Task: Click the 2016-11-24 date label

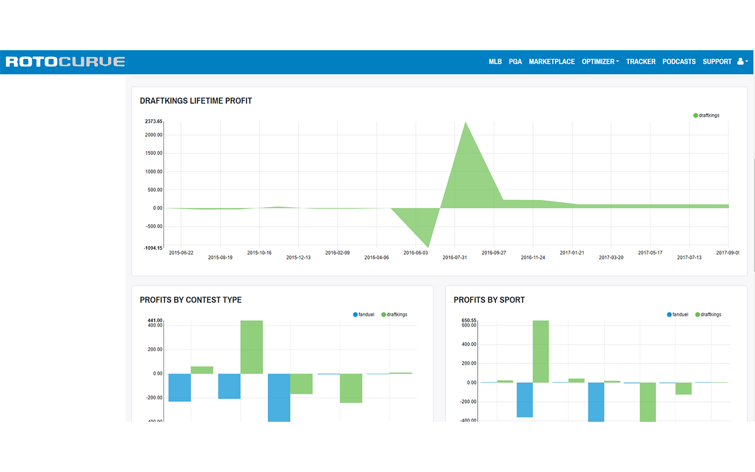Action: [533, 257]
